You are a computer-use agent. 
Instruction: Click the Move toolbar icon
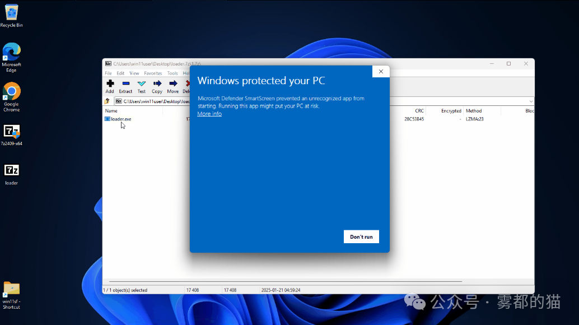click(x=173, y=86)
